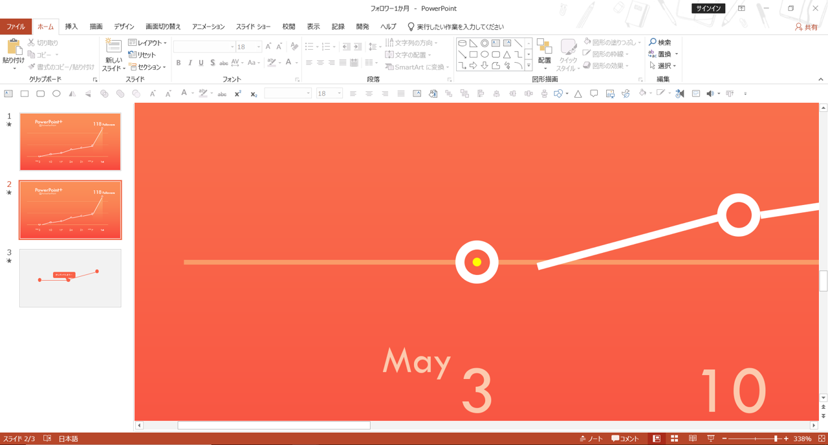This screenshot has width=828, height=445.
Task: Expand the font size combo box
Action: [x=249, y=47]
